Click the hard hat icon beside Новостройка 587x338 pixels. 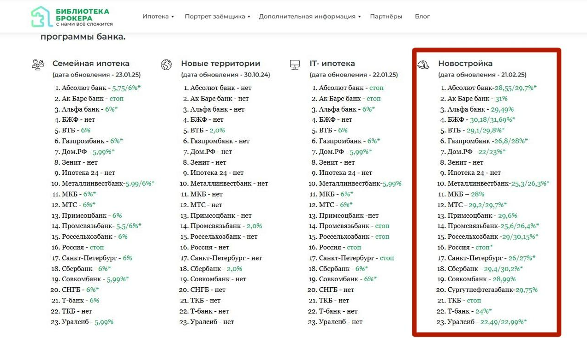pos(423,65)
